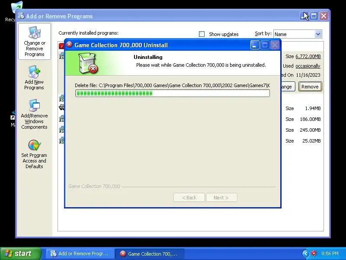Screen dimensions: 346x260
Task: Click the uninstall progress bar
Action: click(x=172, y=93)
